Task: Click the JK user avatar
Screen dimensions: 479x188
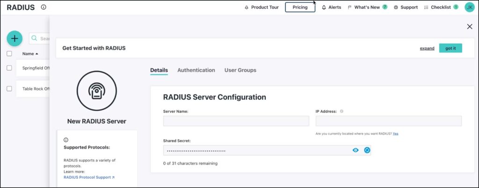Action: pyautogui.click(x=469, y=7)
